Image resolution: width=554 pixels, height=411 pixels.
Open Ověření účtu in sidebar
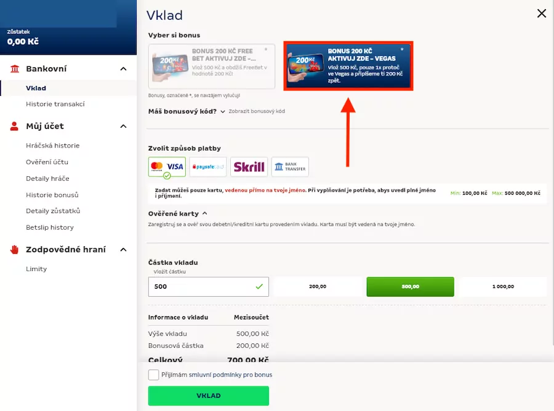(x=47, y=162)
